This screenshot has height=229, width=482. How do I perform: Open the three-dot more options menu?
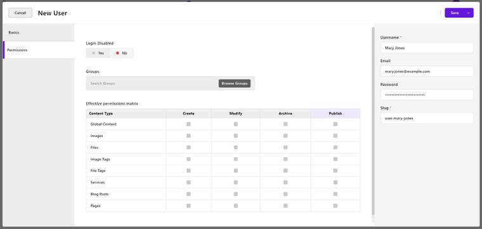pos(440,13)
